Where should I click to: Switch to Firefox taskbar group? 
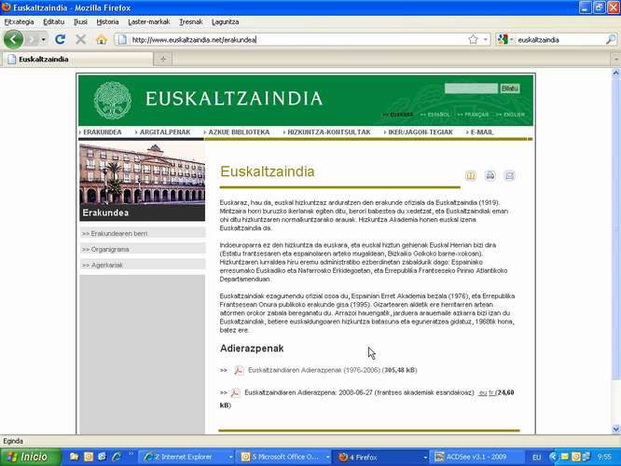pos(381,458)
